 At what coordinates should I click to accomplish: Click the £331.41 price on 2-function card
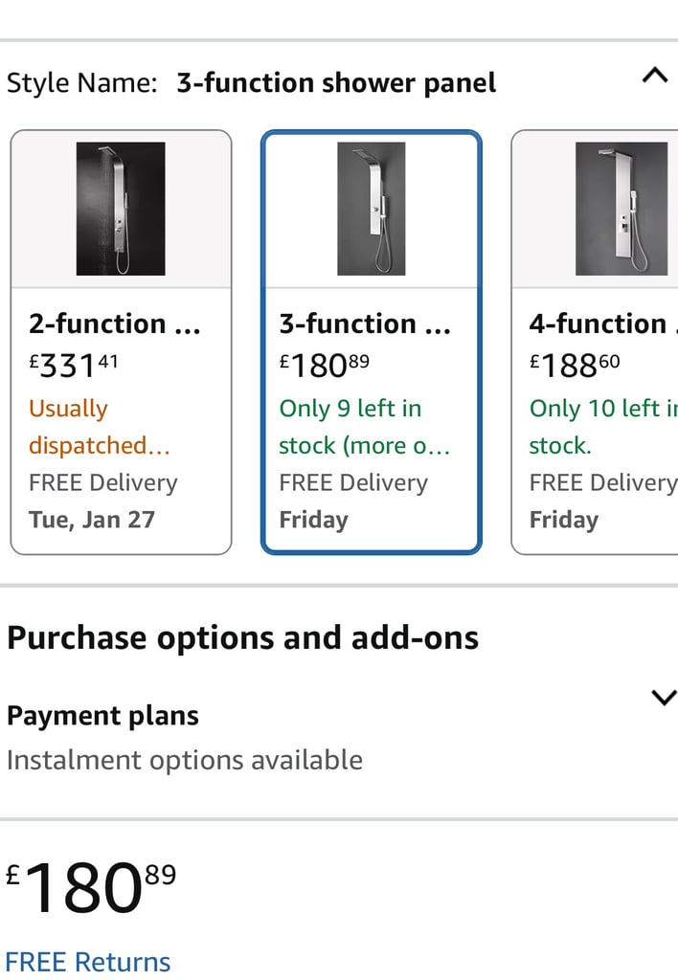(73, 365)
